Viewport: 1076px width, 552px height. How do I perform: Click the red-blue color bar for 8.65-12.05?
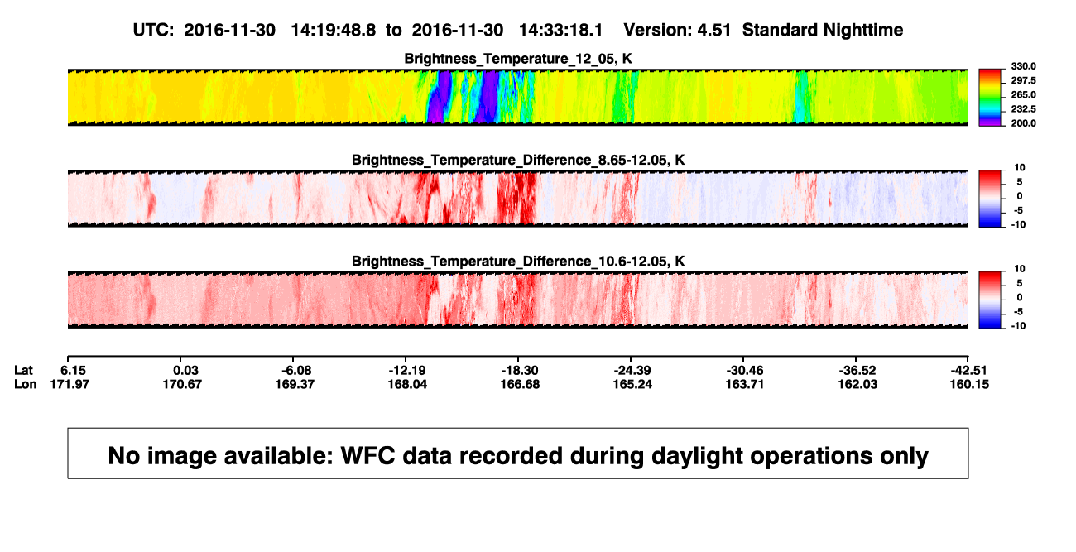click(x=990, y=199)
